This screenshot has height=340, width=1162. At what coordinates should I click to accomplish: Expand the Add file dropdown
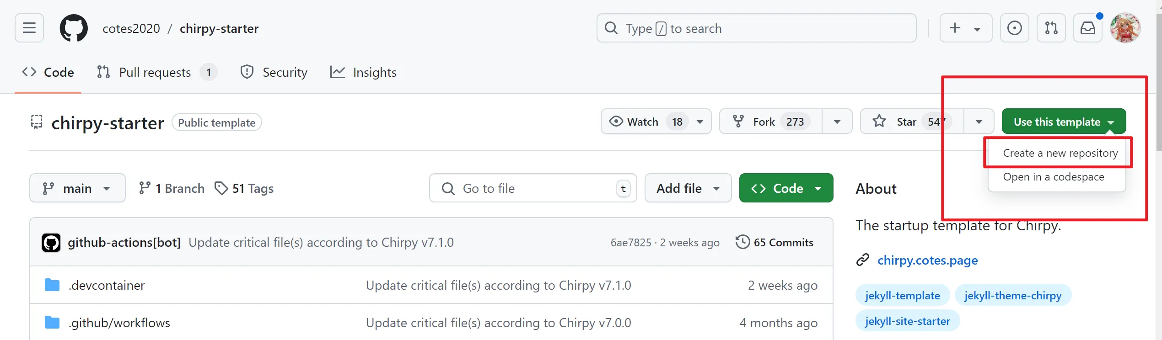pyautogui.click(x=688, y=188)
